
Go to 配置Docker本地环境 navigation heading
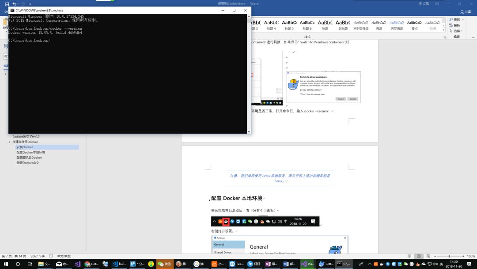31,152
